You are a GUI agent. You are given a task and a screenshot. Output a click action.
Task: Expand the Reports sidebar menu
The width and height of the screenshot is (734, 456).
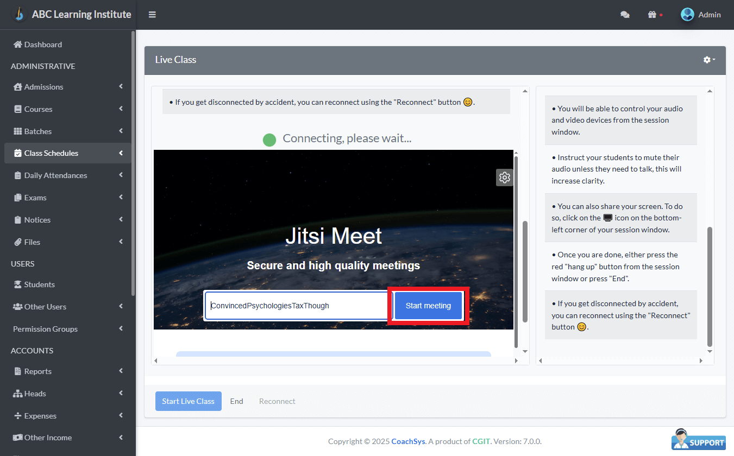coord(37,371)
